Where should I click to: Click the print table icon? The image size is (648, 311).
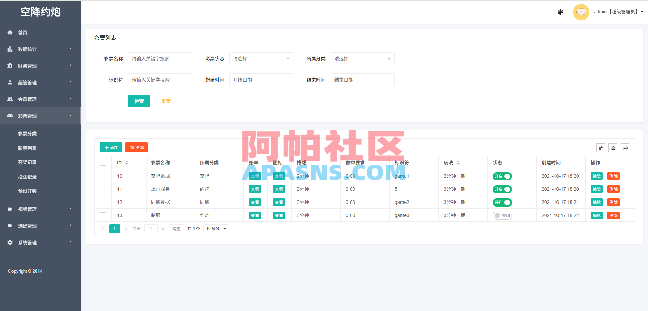coord(625,148)
